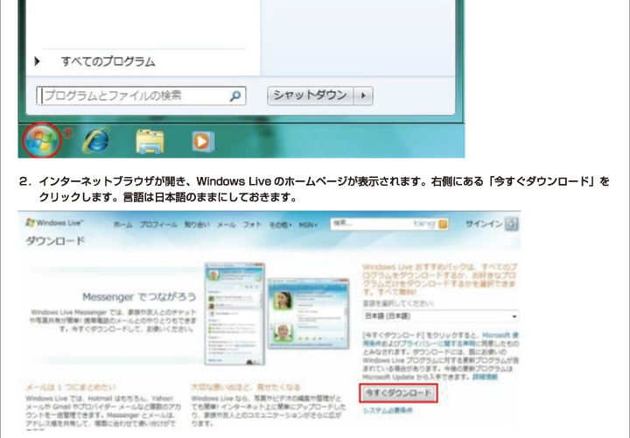Launch Internet Explorer from the taskbar
This screenshot has height=438, width=630.
pyautogui.click(x=95, y=141)
